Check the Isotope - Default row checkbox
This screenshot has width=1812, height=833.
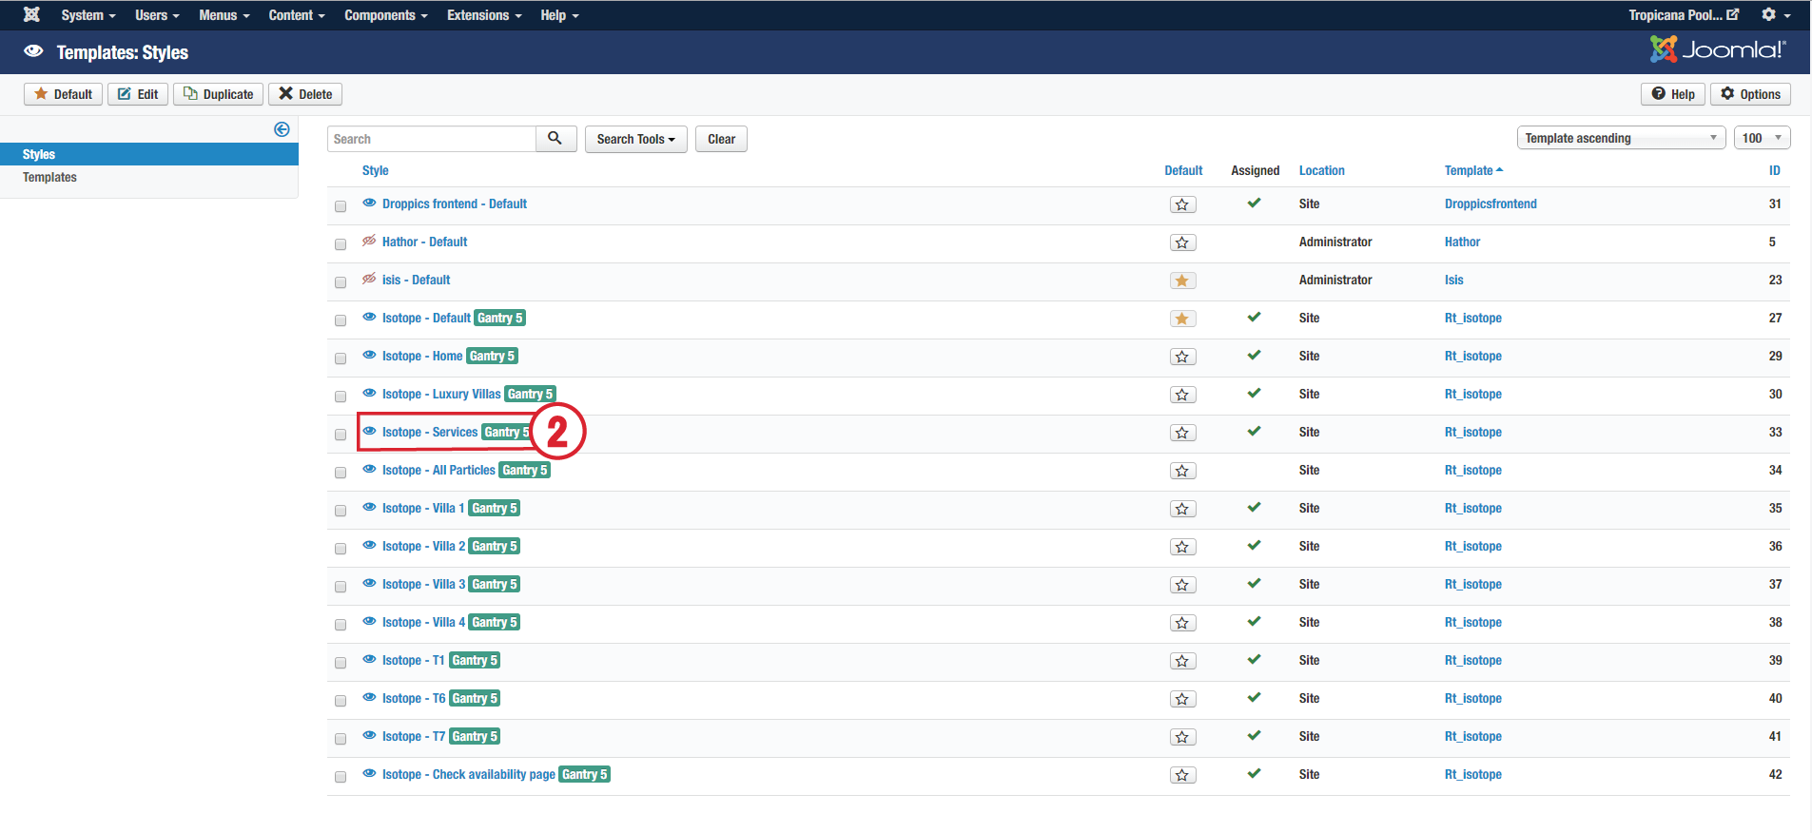click(x=341, y=320)
